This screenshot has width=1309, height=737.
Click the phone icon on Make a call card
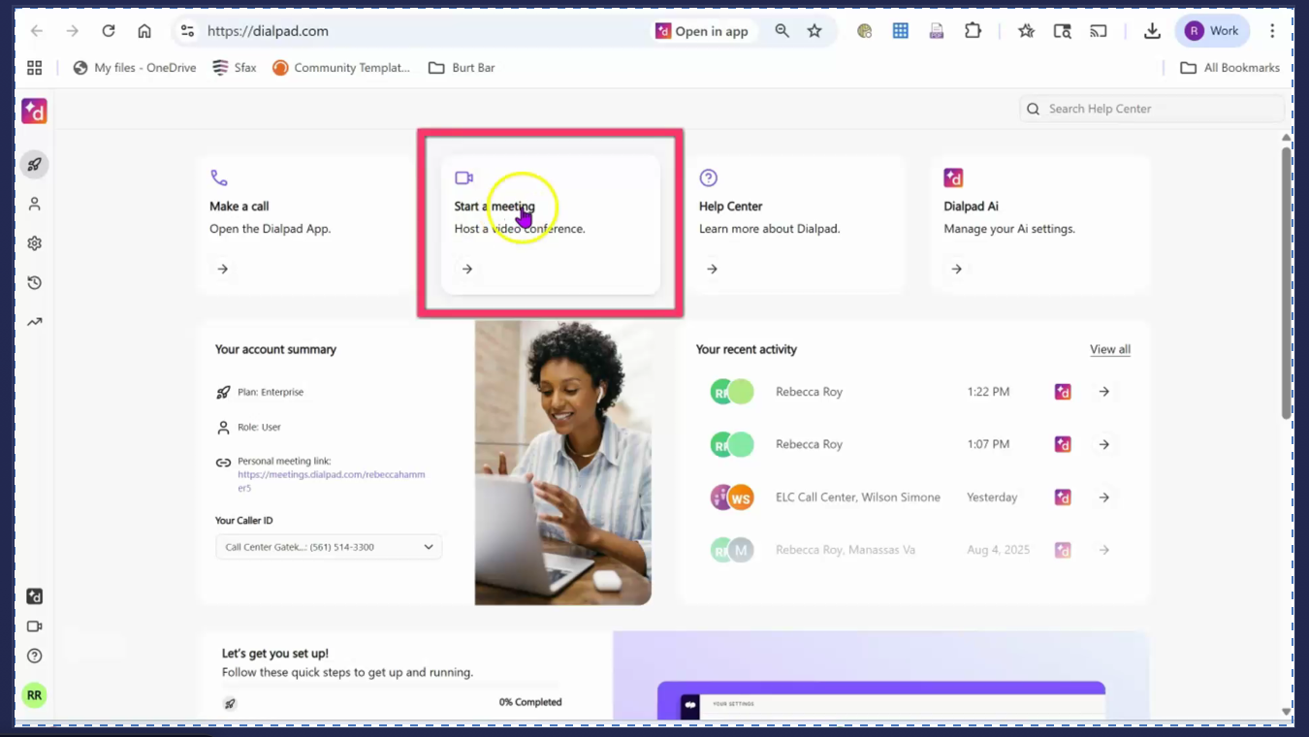click(219, 177)
